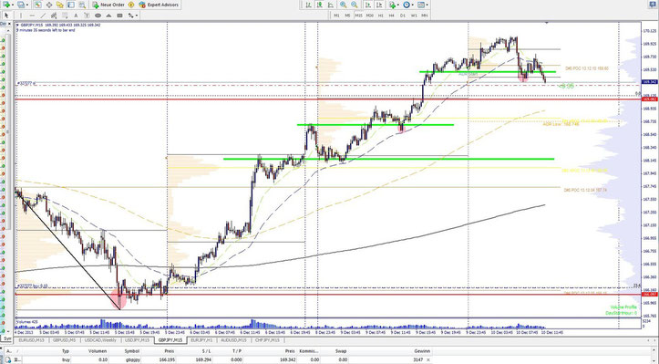659x364 pixels.
Task: Click the Neue Order button
Action: [108, 5]
